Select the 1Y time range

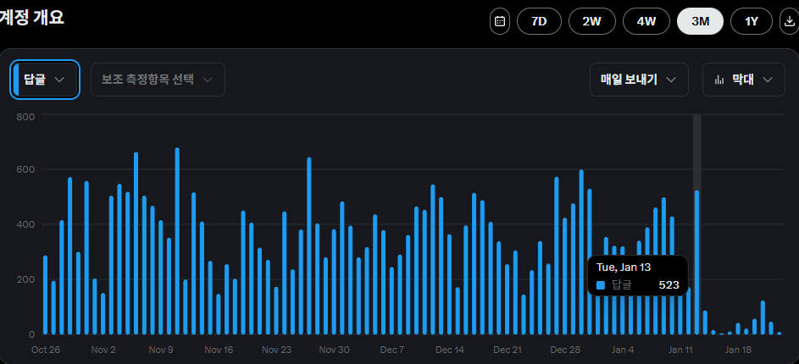(752, 21)
